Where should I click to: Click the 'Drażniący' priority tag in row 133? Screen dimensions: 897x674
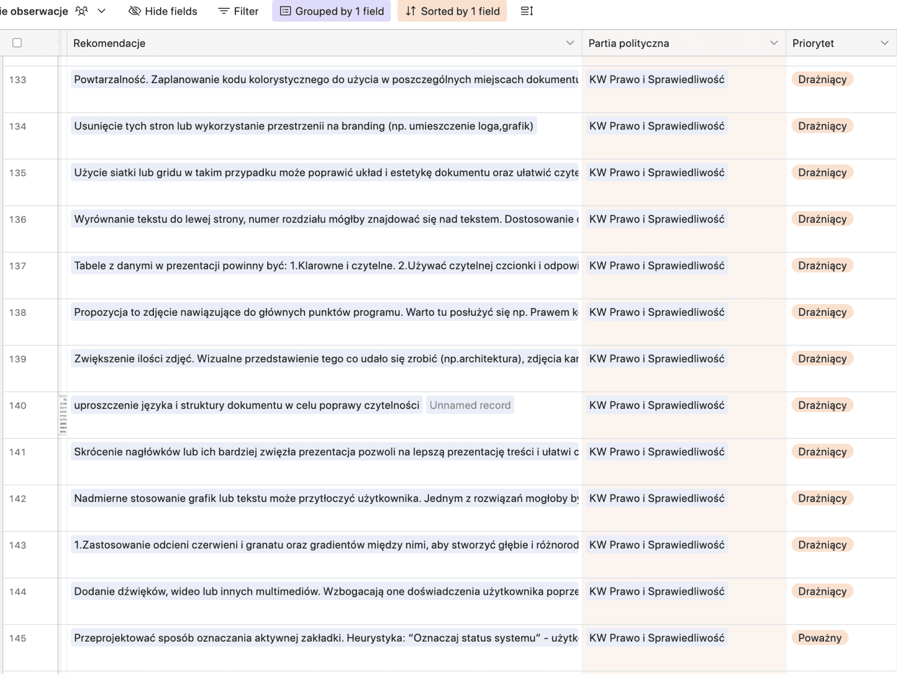pyautogui.click(x=822, y=79)
